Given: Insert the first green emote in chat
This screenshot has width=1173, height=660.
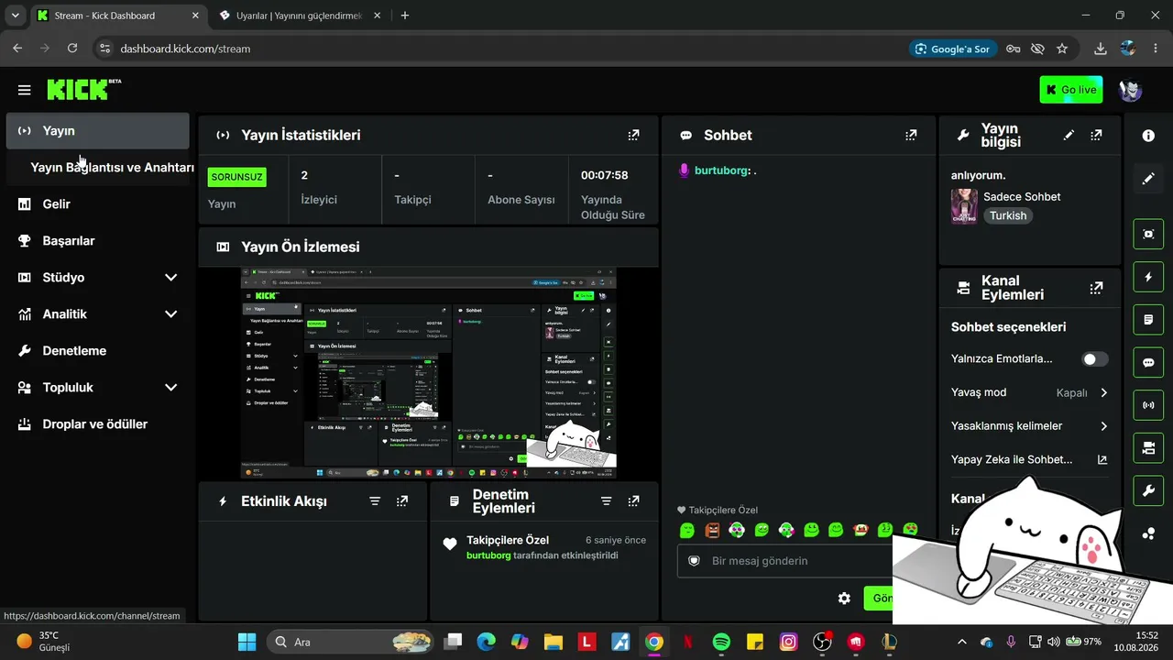Looking at the screenshot, I should pyautogui.click(x=687, y=530).
